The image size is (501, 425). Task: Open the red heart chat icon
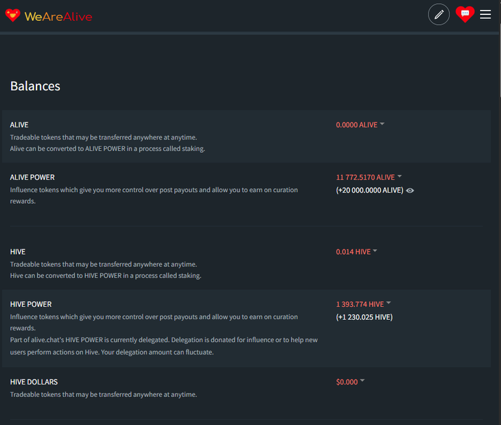465,14
